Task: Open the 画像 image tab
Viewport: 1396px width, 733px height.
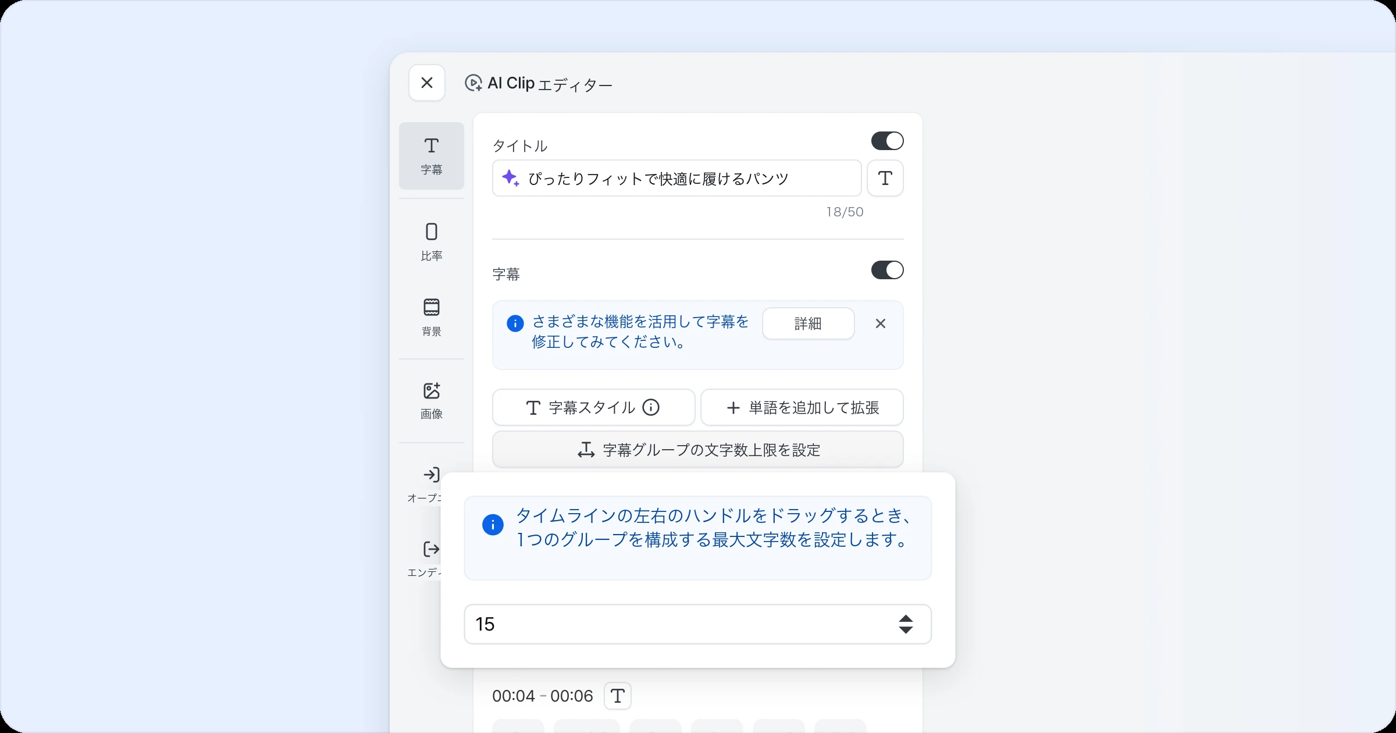Action: click(x=432, y=400)
